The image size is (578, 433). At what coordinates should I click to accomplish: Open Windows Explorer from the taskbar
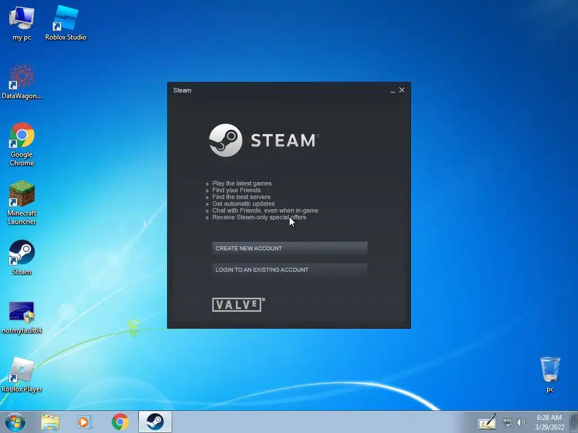(x=50, y=422)
